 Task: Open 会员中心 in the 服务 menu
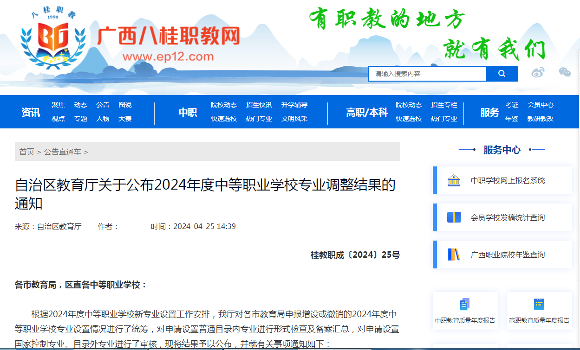(541, 105)
